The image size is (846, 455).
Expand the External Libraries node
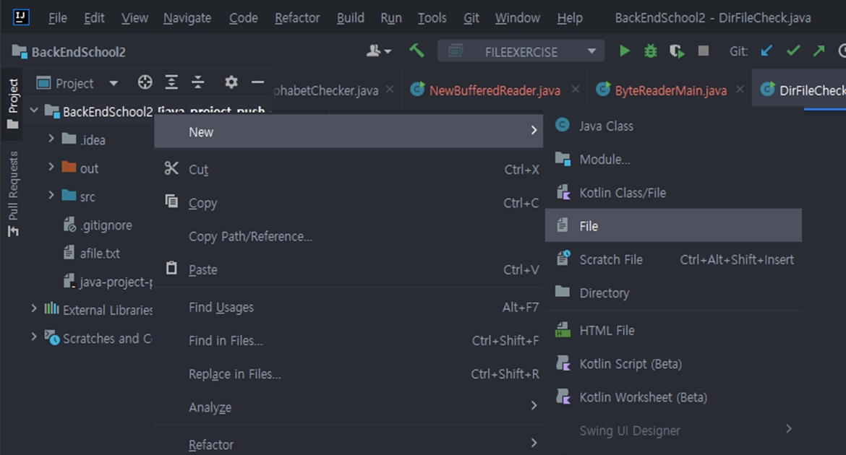coord(34,309)
